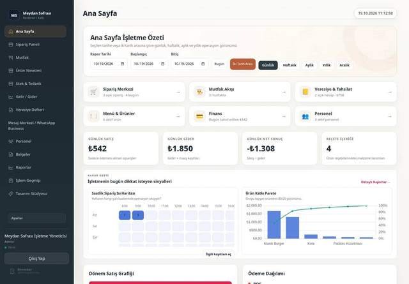
Task: Click the second-tallest bar in Pareto chart
Action: point(293,228)
